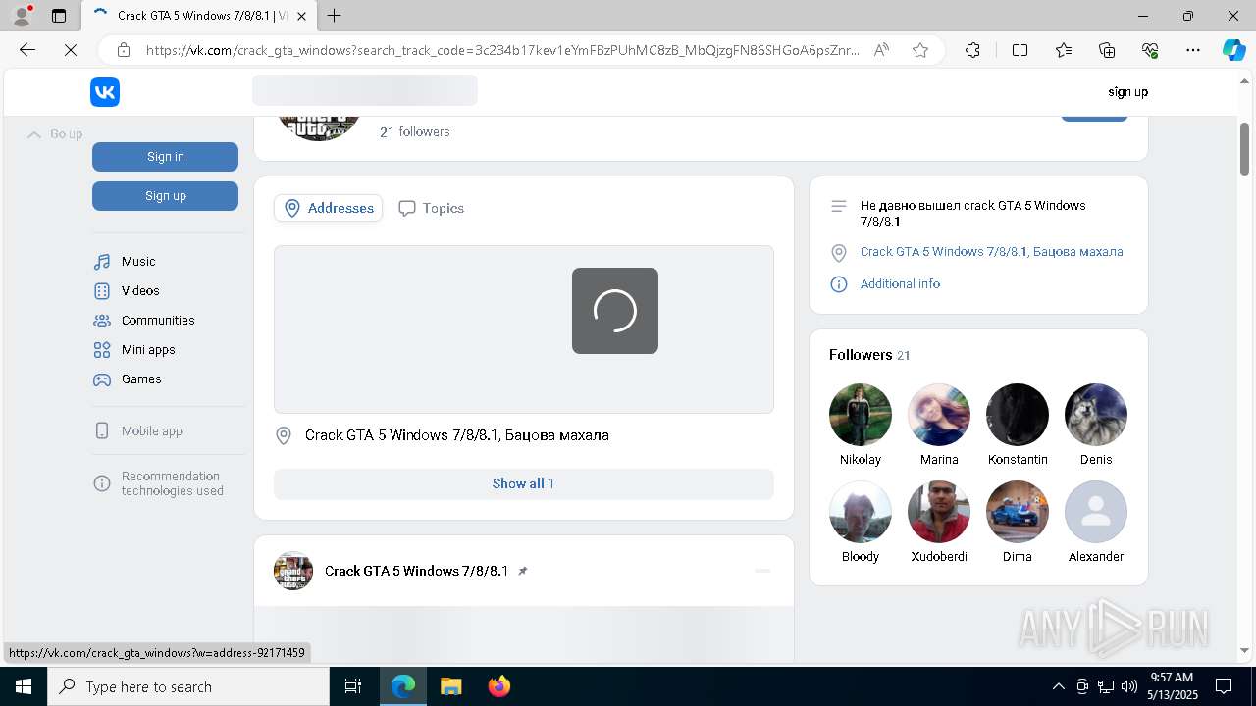Click the map loading placeholder

pos(524,329)
